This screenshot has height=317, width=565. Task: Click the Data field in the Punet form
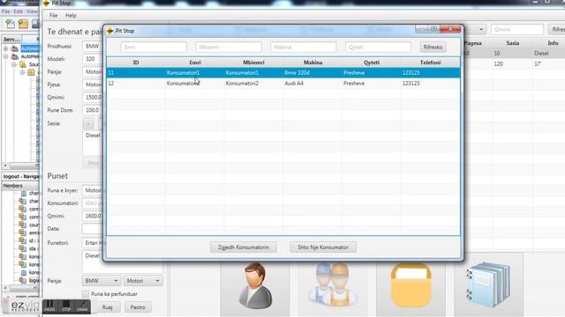[93, 229]
